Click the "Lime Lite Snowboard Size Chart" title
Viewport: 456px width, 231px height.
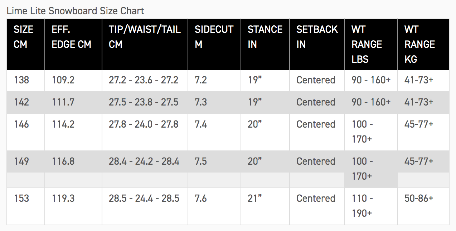click(x=75, y=11)
